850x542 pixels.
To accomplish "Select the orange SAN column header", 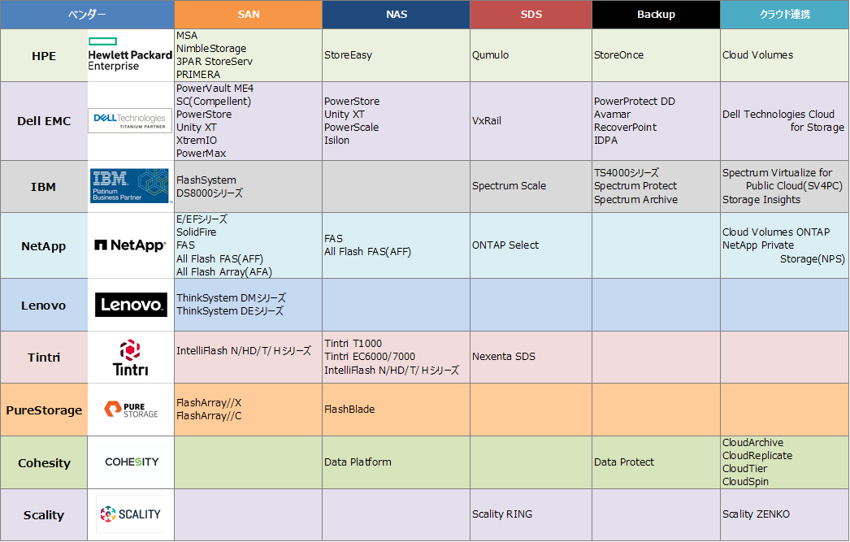I will pos(249,15).
